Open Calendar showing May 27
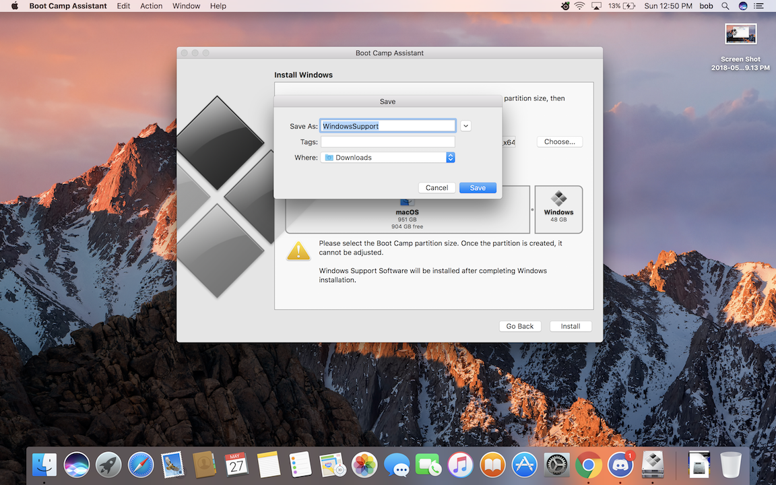The image size is (776, 485). click(236, 465)
